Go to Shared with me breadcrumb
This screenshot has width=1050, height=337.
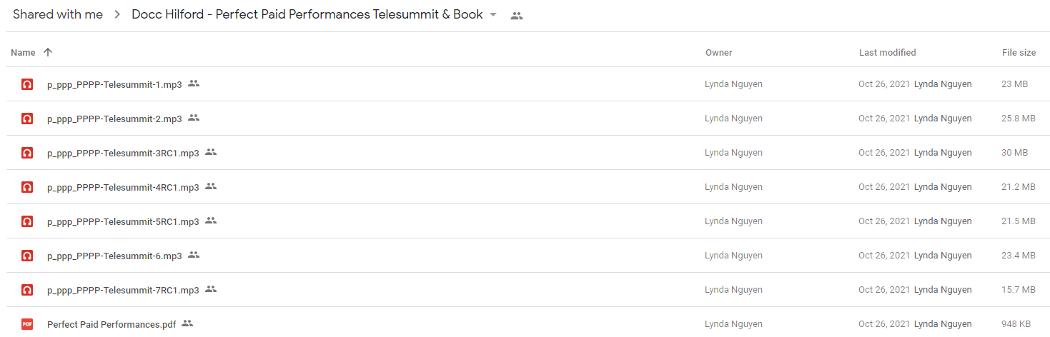(x=58, y=15)
